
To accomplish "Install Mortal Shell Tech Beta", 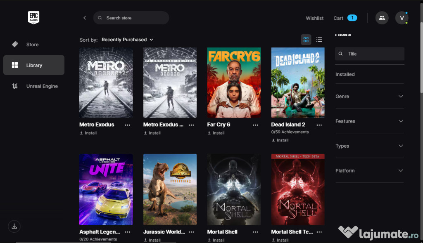I will tap(280, 240).
